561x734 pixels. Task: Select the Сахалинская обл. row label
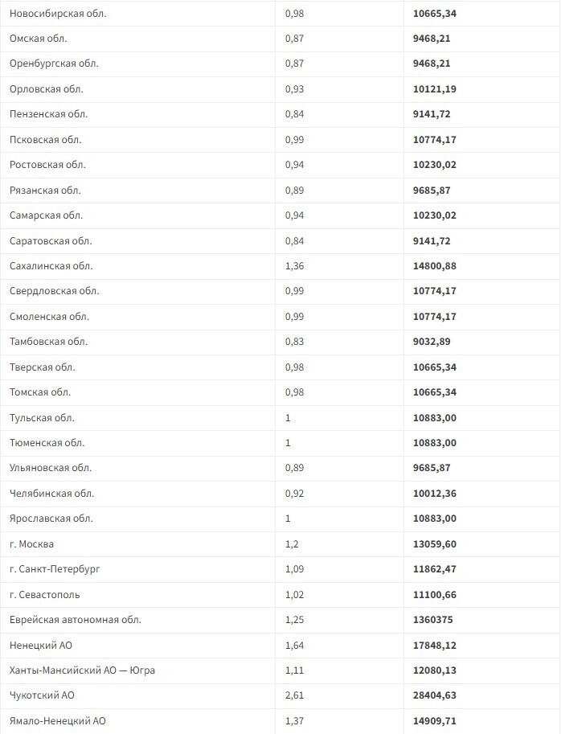point(51,266)
